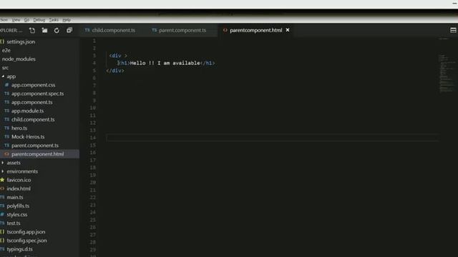Close the parentcomponent.html tab
The height and width of the screenshot is (257, 458).
[x=288, y=30]
